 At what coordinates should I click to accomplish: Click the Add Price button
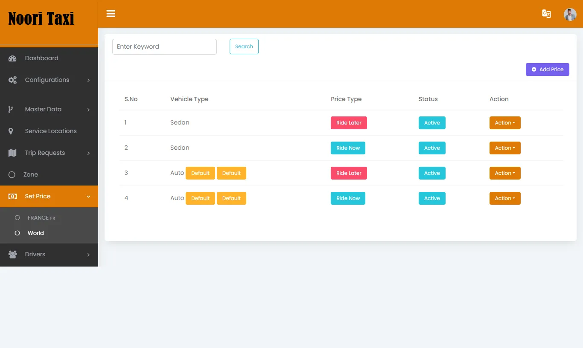[x=548, y=69]
